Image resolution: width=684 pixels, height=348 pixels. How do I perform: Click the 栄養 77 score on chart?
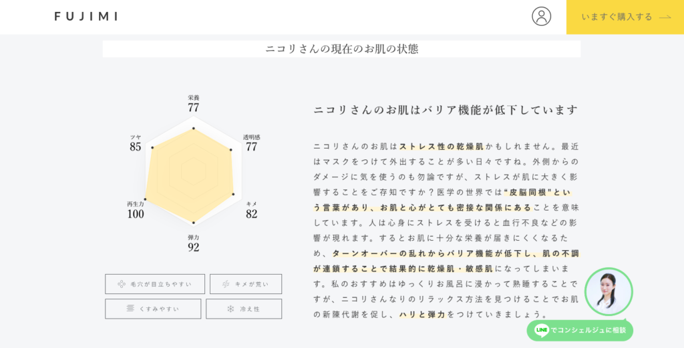coord(194,103)
